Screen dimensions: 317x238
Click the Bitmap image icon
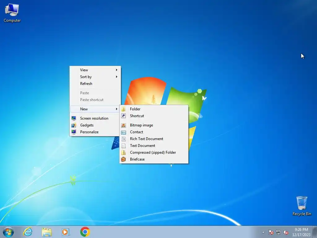pyautogui.click(x=124, y=125)
